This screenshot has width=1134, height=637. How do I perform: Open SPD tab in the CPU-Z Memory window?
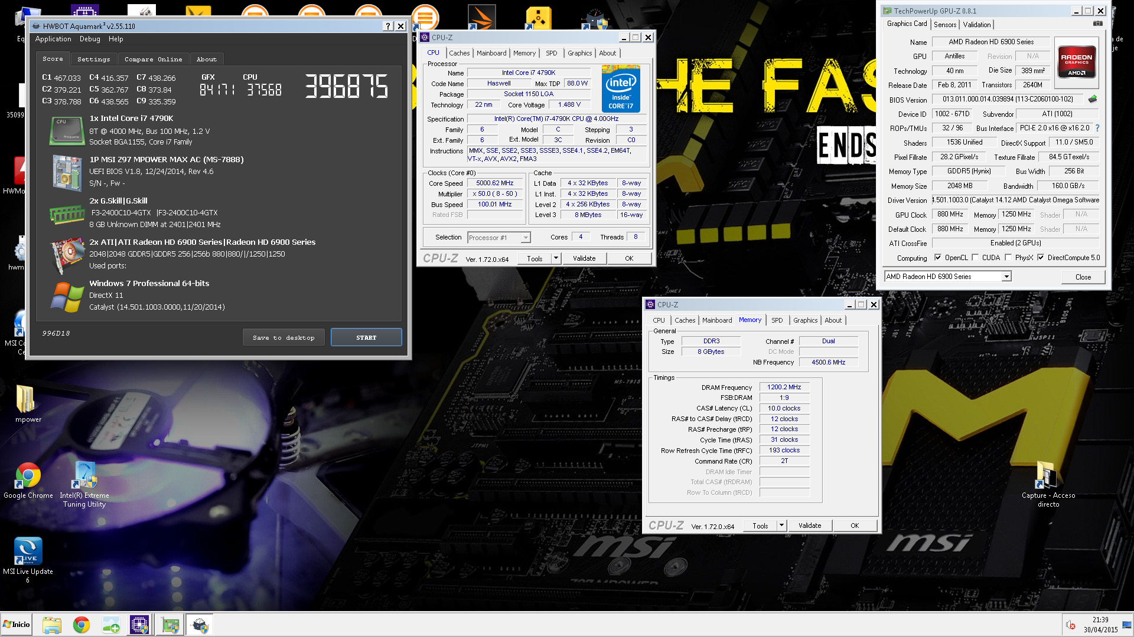777,320
